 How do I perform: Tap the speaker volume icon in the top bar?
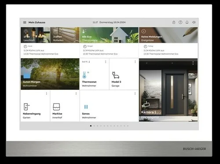pyautogui.click(x=194, y=22)
